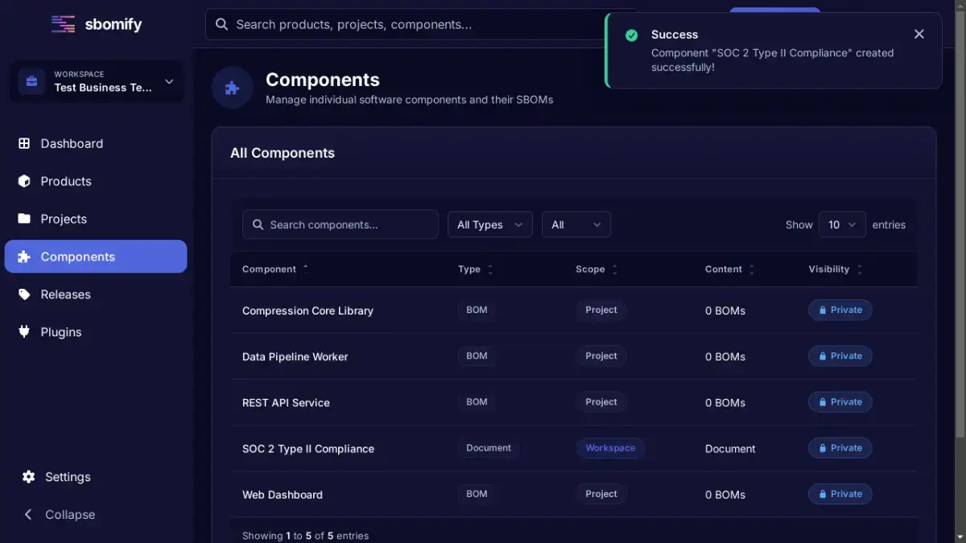Click the Plugins plug icon

[24, 332]
